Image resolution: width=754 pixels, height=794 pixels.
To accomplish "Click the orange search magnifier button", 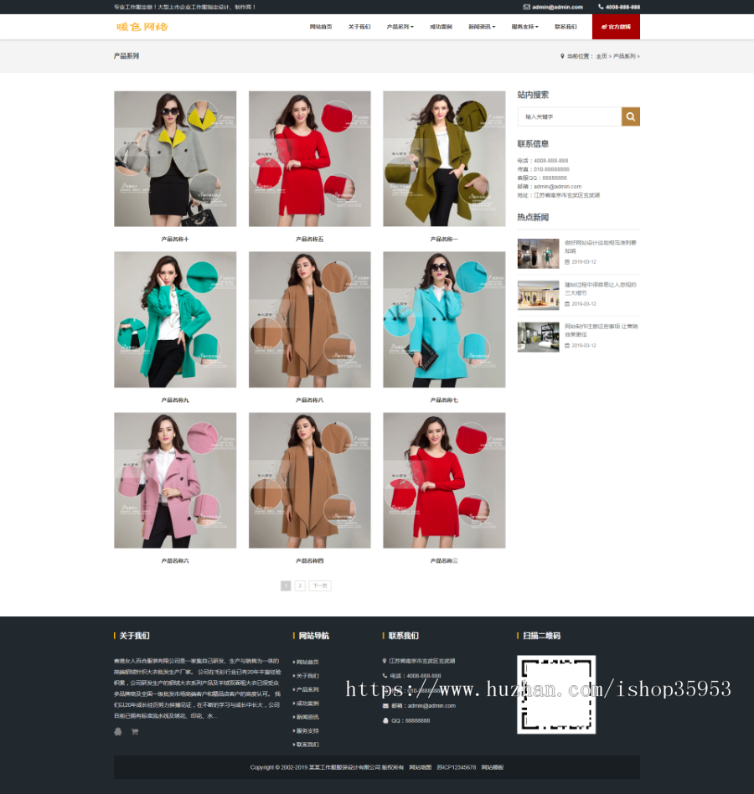I will pos(631,116).
